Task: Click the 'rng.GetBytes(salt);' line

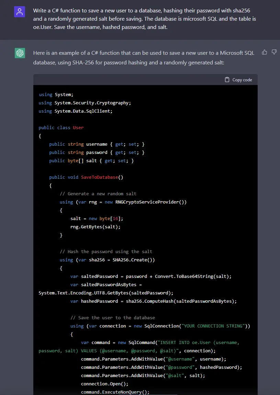Action: [x=96, y=227]
